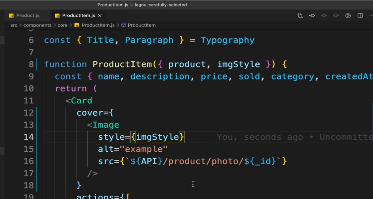Click the alt attribute on line 15

(106, 149)
